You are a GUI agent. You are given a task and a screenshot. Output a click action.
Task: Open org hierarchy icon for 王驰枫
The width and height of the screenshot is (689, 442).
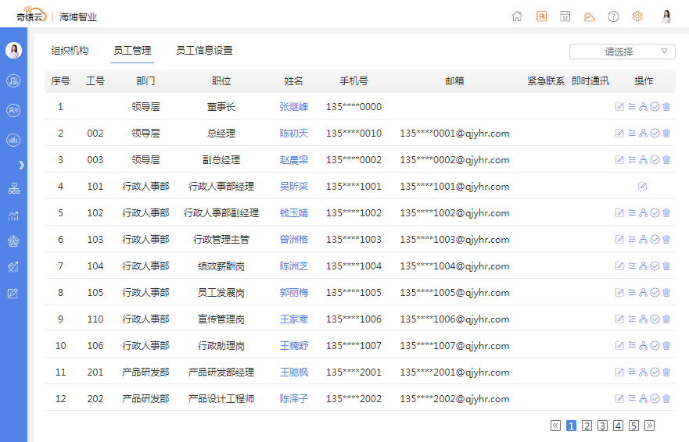pos(644,372)
